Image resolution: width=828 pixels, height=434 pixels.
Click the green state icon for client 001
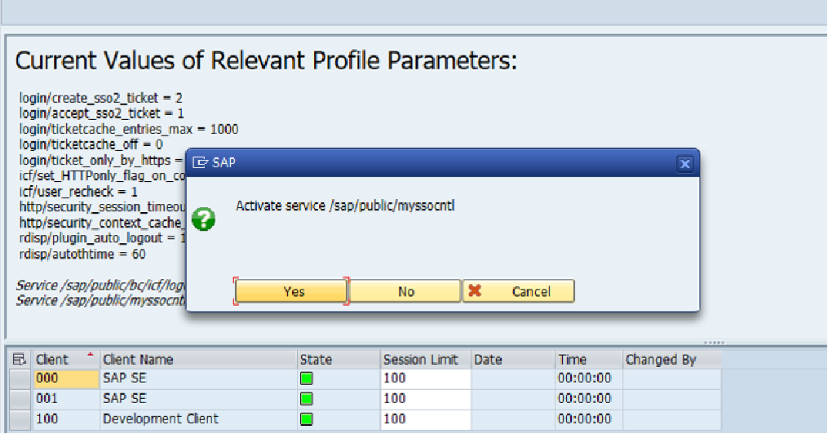click(306, 399)
